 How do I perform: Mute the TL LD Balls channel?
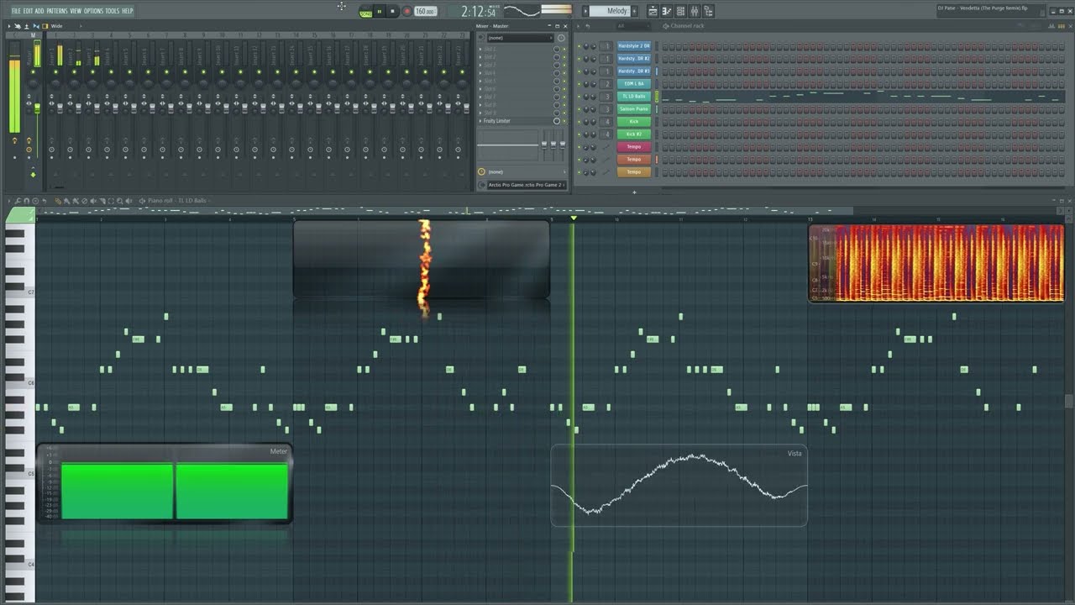[578, 97]
